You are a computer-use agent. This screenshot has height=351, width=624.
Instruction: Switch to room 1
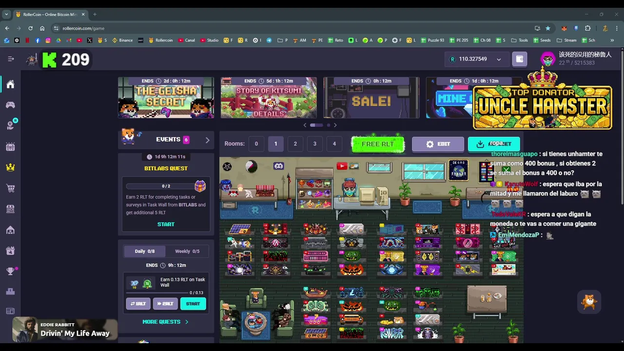point(275,144)
